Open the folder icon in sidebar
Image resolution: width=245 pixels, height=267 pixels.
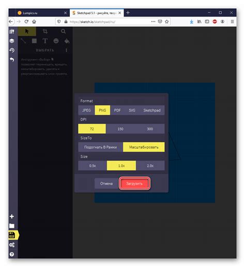tap(12, 226)
